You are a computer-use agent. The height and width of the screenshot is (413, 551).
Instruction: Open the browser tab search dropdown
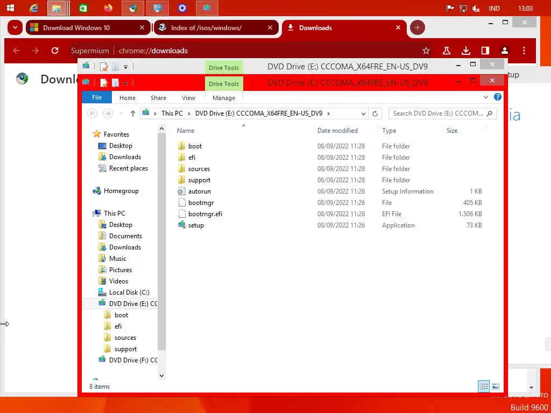pos(15,28)
